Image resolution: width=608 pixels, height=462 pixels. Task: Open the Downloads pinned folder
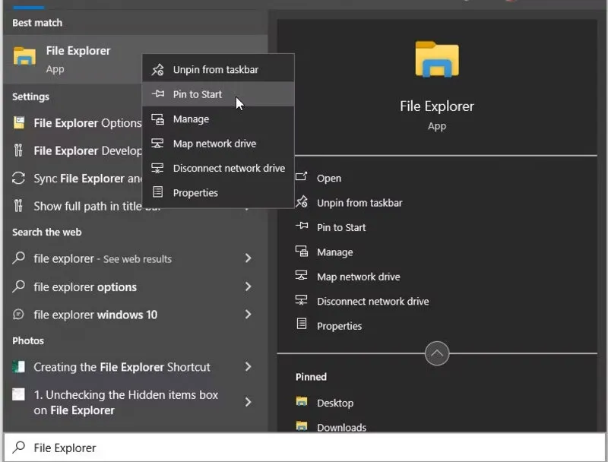(x=341, y=427)
